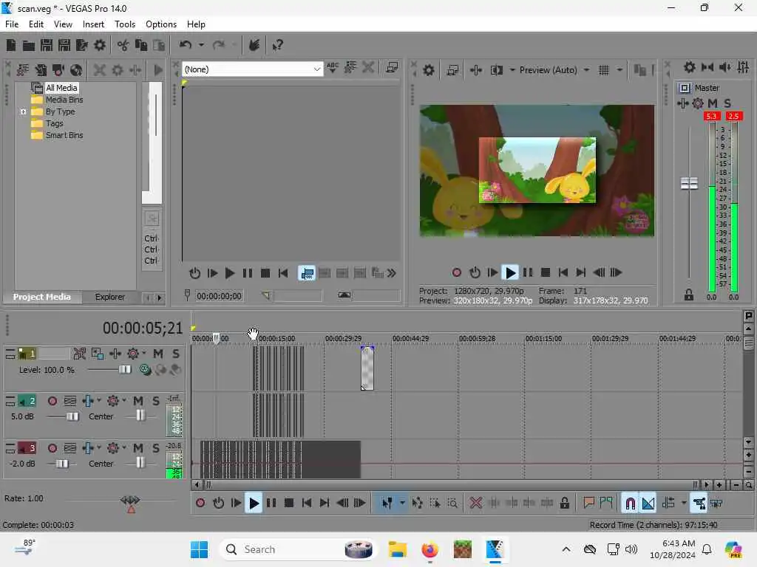The height and width of the screenshot is (567, 757).
Task: Open the overlays grid dropdown arrow
Action: pos(619,70)
